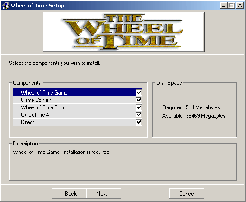This screenshot has height=202, width=246.
Task: Click the Wheel of Time logo banner
Action: [124, 32]
